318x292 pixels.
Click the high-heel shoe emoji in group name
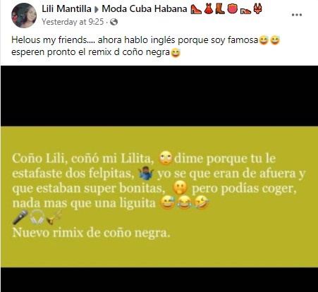(x=196, y=9)
